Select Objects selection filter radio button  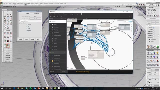tap(27, 25)
